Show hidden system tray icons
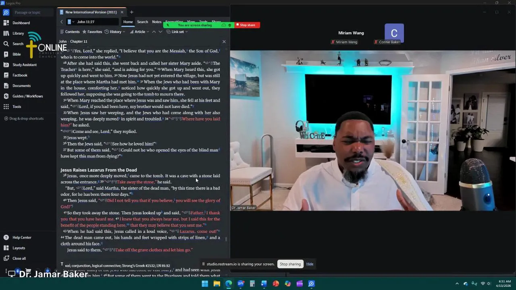 (x=457, y=284)
